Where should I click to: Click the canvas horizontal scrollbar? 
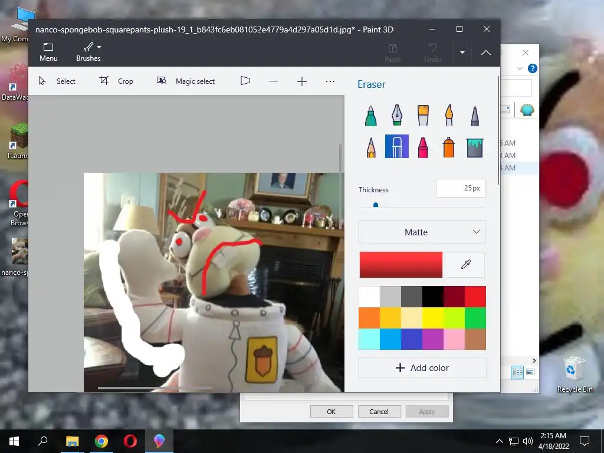[x=155, y=388]
